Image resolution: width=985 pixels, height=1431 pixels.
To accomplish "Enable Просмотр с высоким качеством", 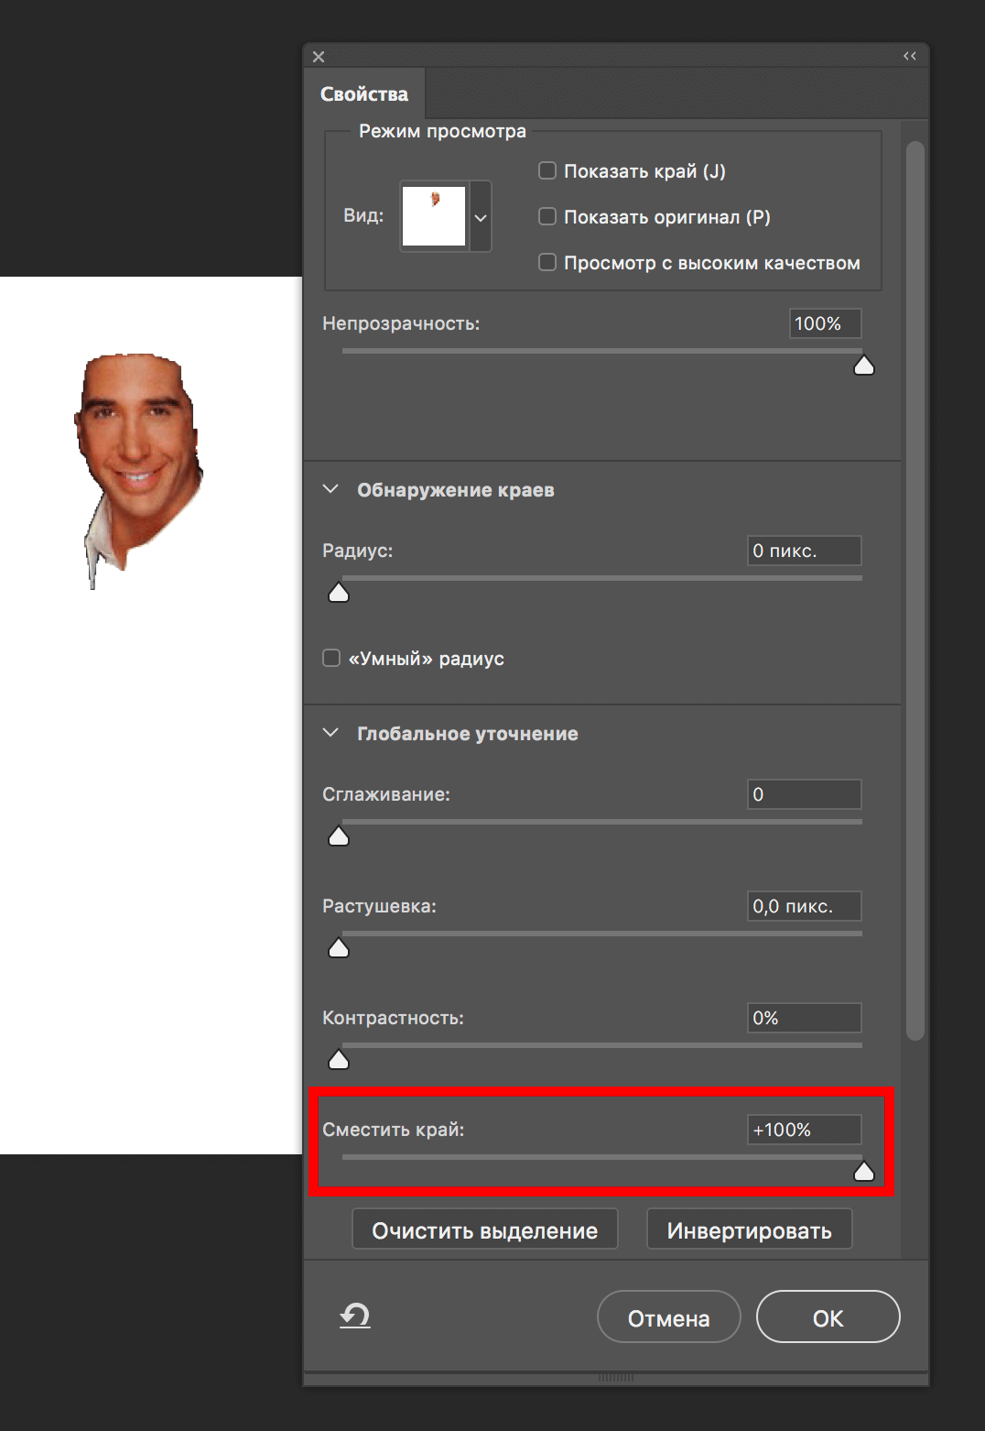I will pyautogui.click(x=547, y=262).
